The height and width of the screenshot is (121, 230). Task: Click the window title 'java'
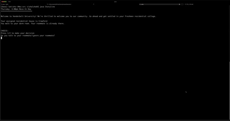click(115, 2)
